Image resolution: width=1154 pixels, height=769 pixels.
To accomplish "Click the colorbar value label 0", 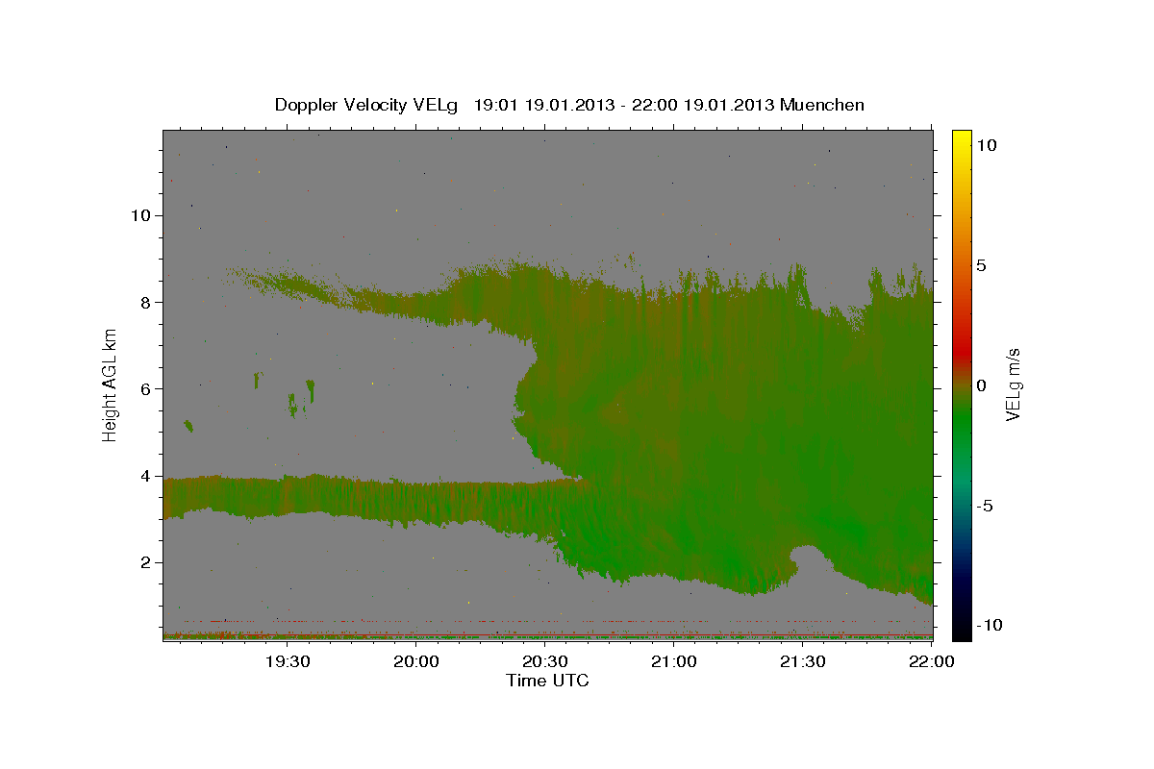I will click(x=981, y=384).
